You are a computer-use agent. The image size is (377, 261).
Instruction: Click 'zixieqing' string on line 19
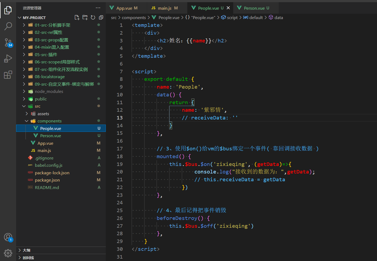coord(231,164)
